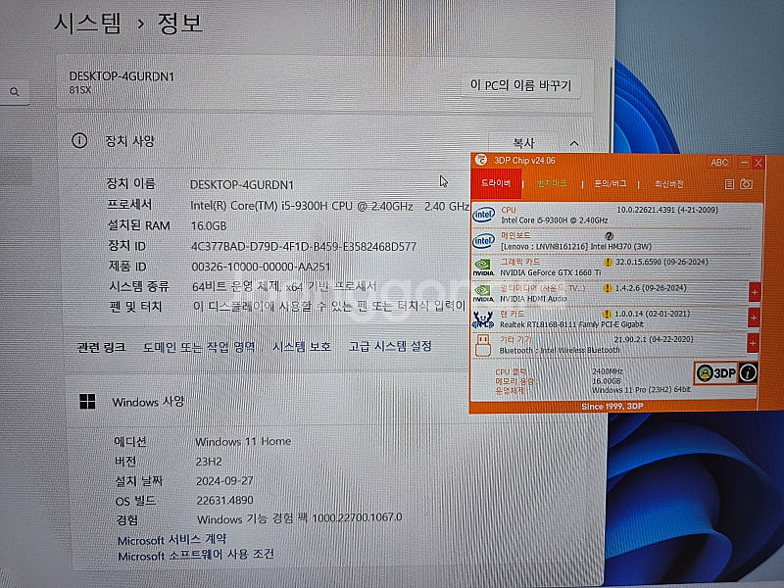Screen dimensions: 784x588
Task: Click the 설치된 RAM value 16.0GB
Action: 209,225
